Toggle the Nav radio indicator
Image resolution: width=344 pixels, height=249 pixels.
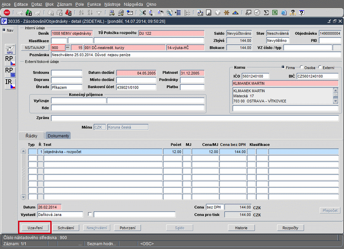[x=4, y=30]
